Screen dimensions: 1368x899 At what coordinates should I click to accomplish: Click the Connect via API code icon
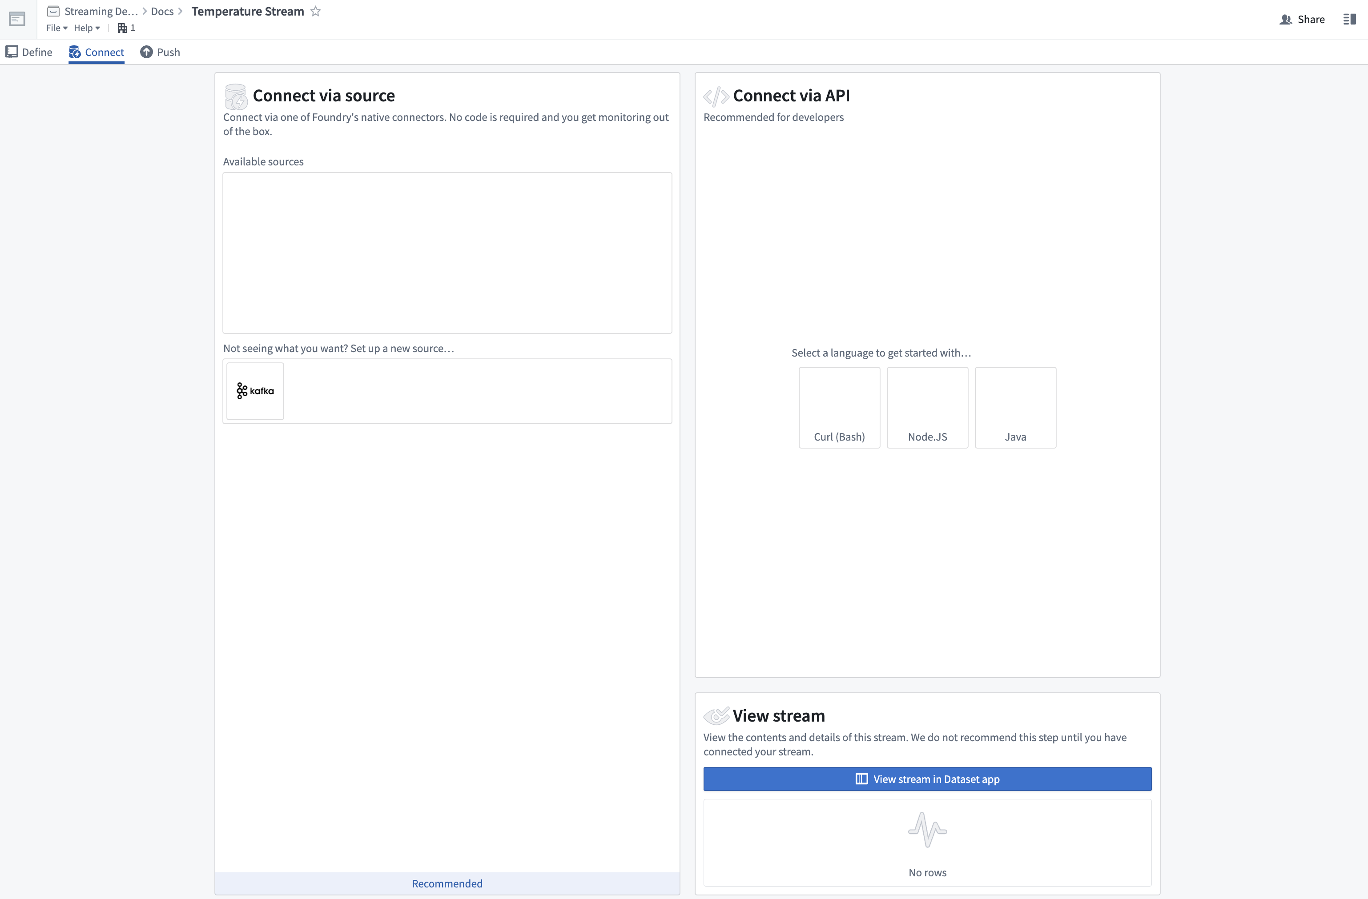(716, 96)
